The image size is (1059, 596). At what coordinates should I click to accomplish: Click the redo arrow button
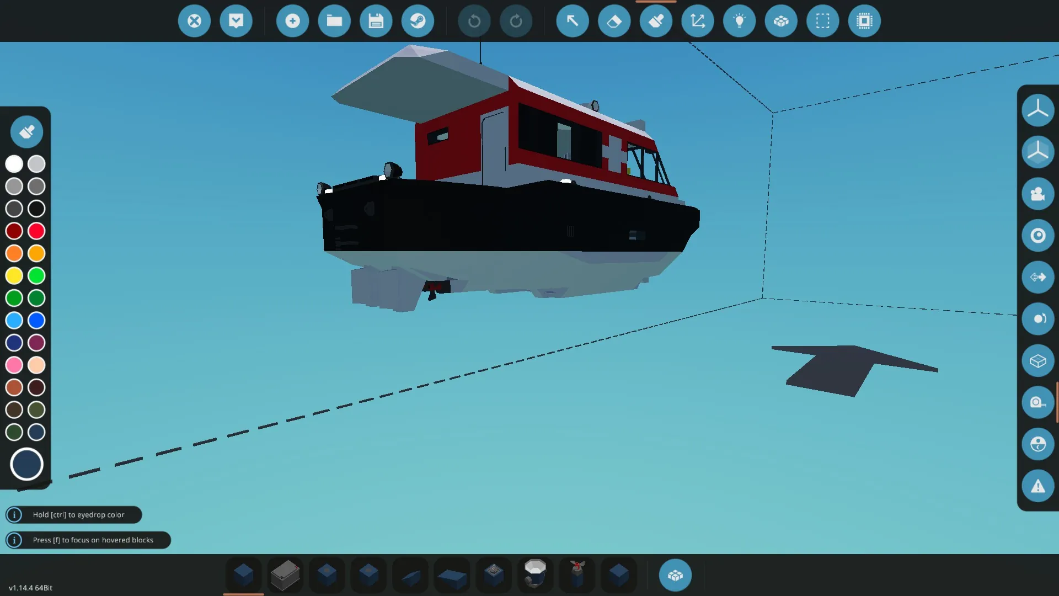[x=516, y=21]
